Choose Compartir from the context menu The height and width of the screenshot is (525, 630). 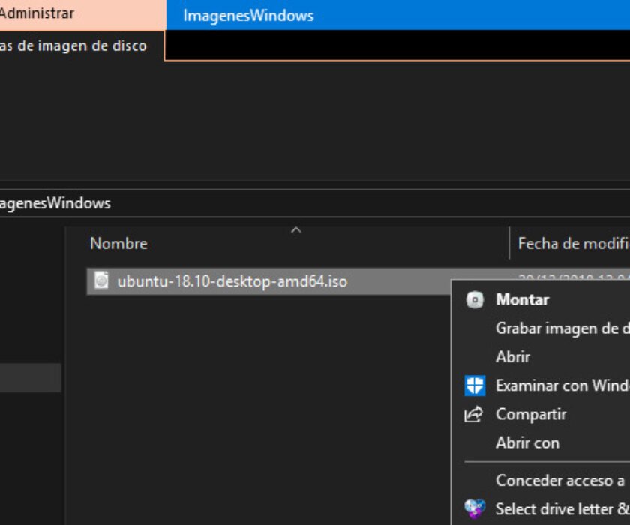coord(531,414)
